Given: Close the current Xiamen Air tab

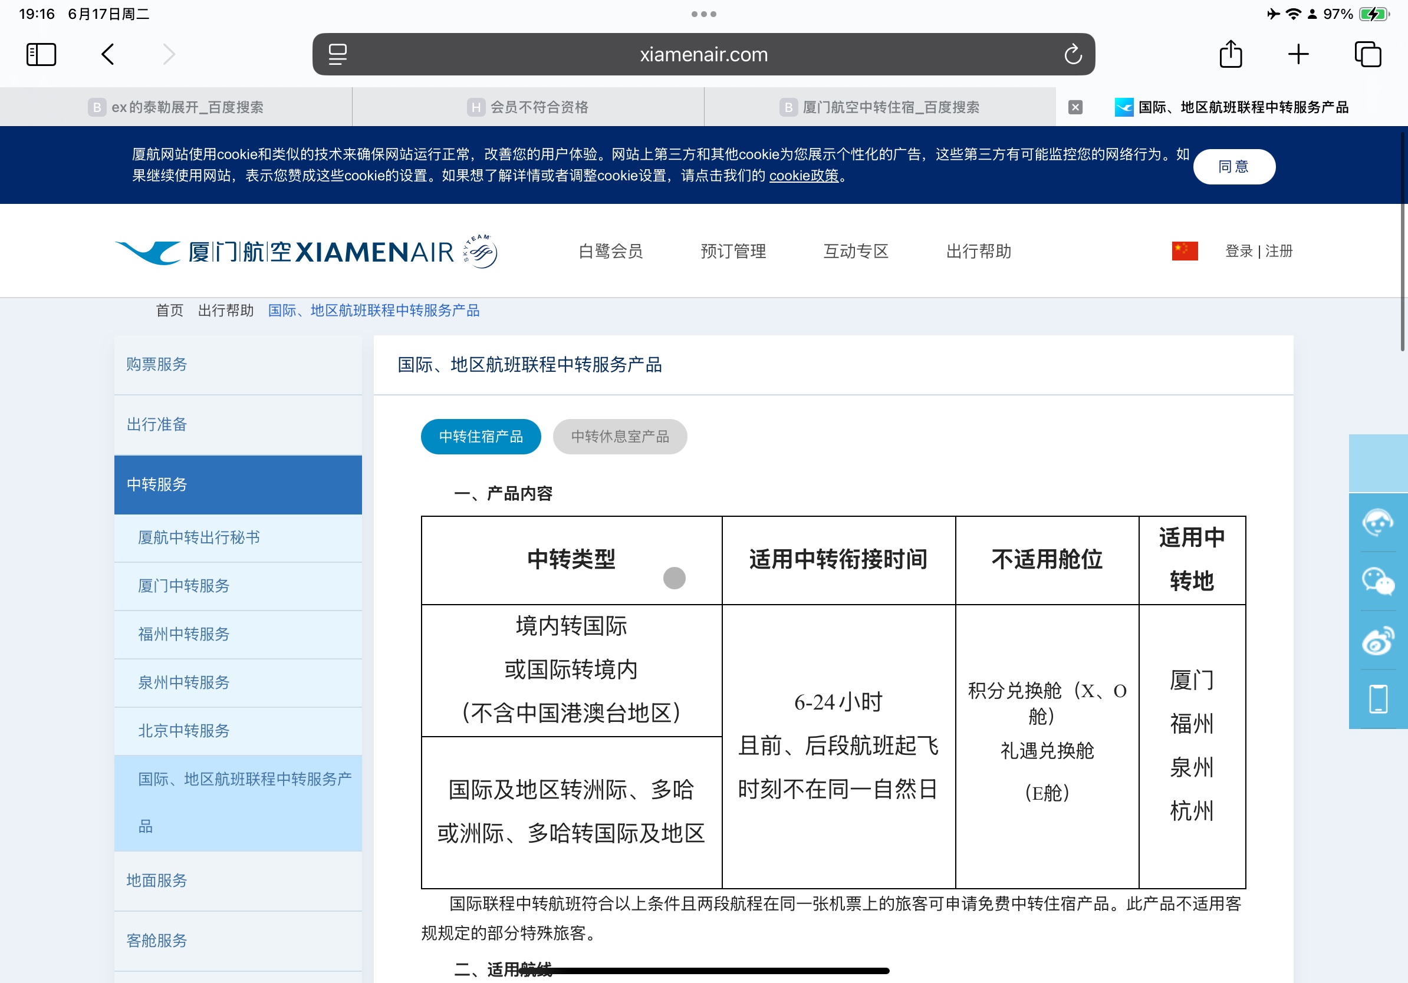Looking at the screenshot, I should click(1075, 107).
